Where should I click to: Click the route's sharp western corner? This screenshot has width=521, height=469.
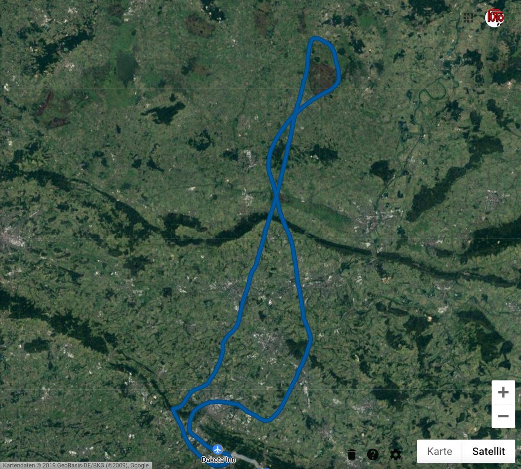coord(174,409)
